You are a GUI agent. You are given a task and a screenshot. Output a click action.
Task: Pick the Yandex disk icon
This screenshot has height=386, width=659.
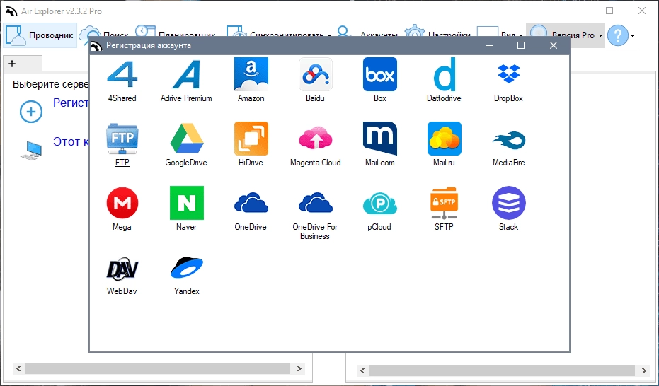tap(187, 268)
